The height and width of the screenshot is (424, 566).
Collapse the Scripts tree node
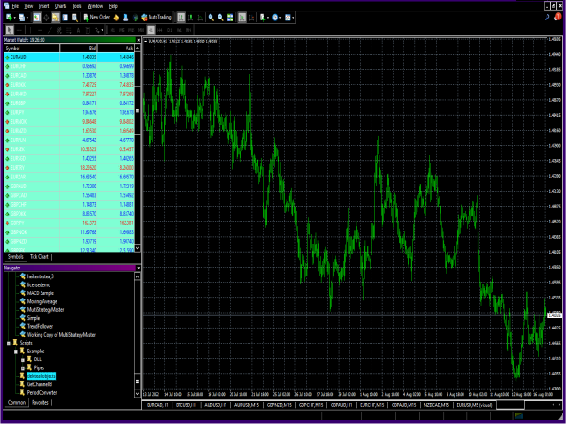(9, 344)
